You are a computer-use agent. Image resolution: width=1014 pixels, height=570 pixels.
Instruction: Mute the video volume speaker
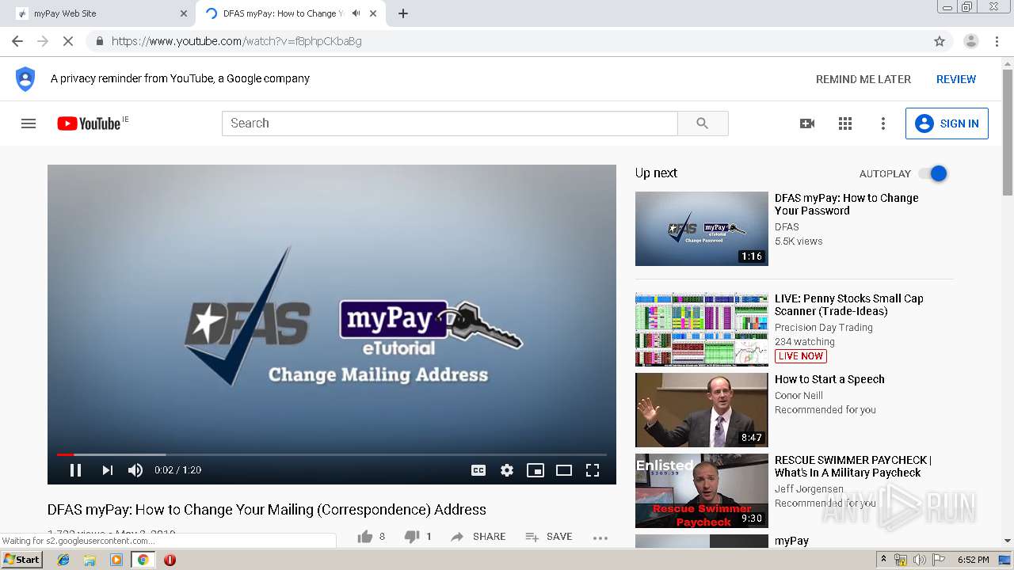coord(135,470)
